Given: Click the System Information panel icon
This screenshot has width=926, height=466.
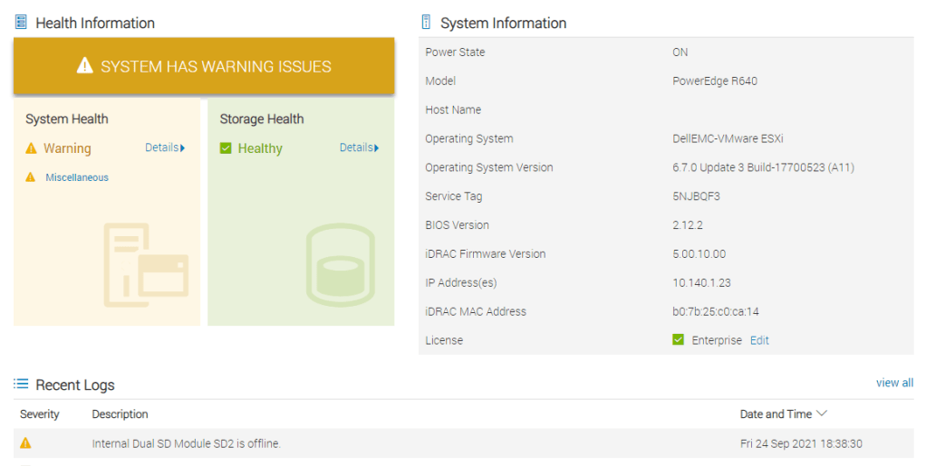Looking at the screenshot, I should click(x=426, y=23).
